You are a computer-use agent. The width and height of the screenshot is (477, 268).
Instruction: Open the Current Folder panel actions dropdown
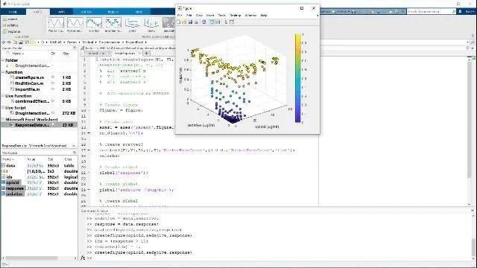(75, 48)
